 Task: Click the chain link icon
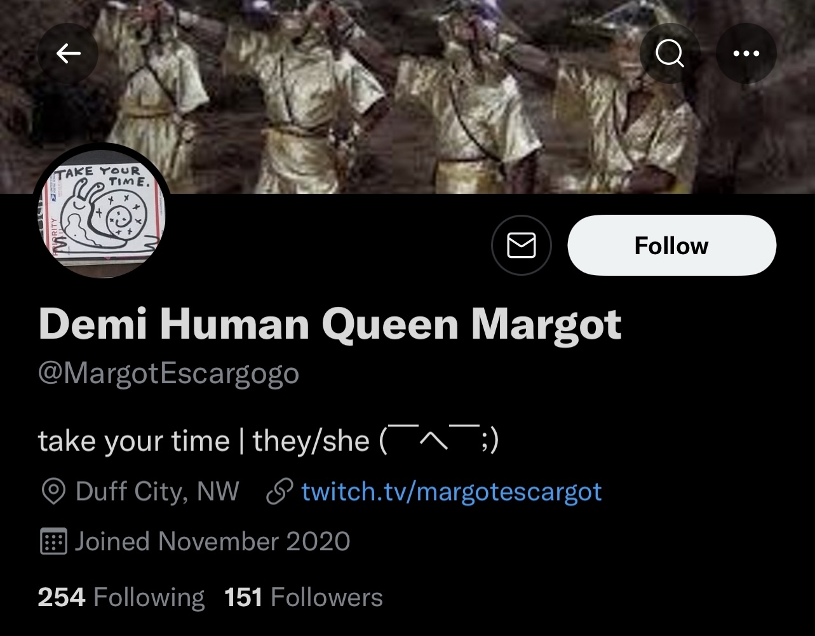[280, 492]
